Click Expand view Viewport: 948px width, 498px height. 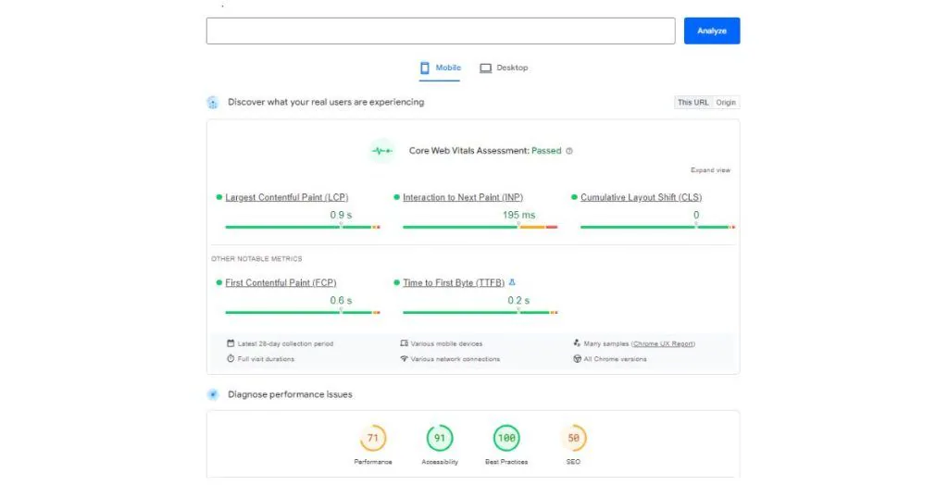[x=710, y=170]
